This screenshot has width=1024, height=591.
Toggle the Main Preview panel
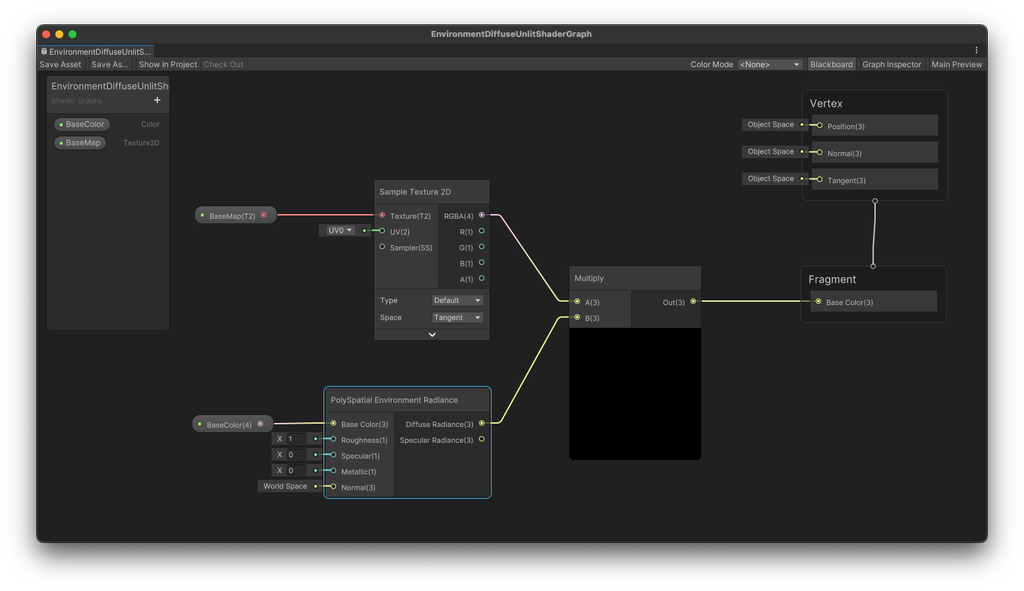click(957, 65)
